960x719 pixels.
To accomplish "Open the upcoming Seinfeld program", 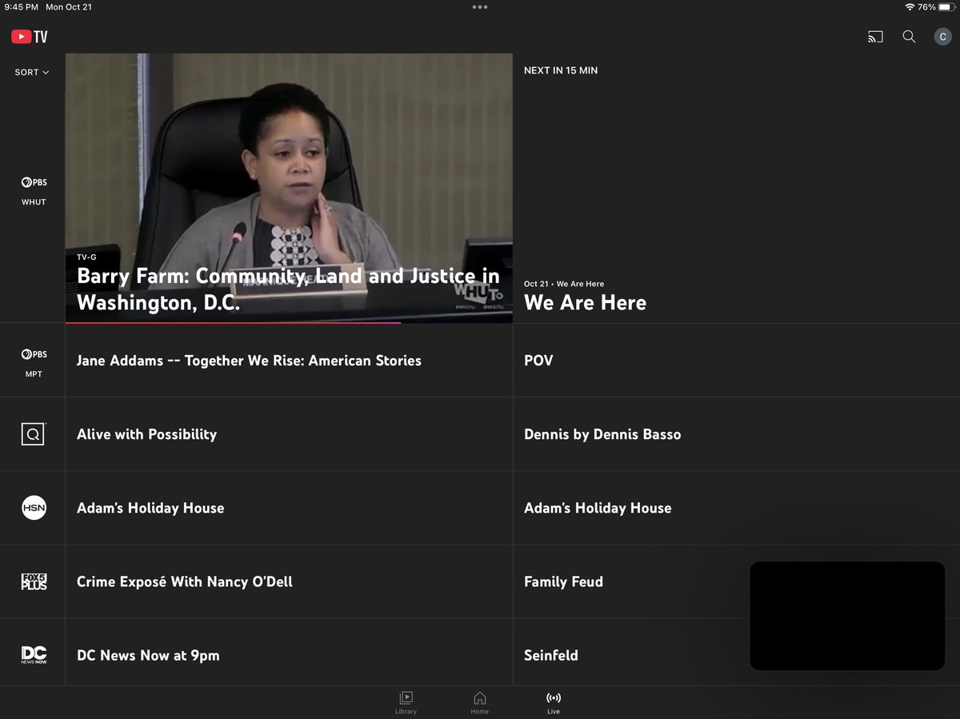I will click(551, 655).
